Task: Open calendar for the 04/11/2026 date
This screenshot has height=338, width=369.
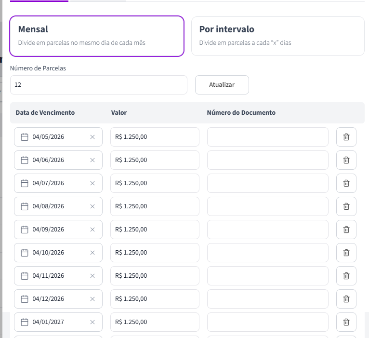Action: click(25, 276)
